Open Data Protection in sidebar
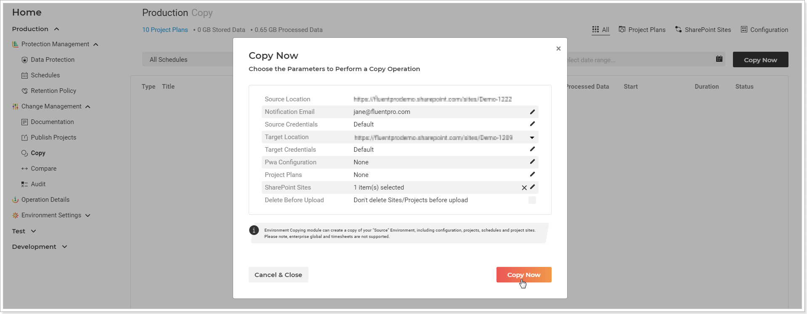The image size is (807, 314). click(x=52, y=60)
